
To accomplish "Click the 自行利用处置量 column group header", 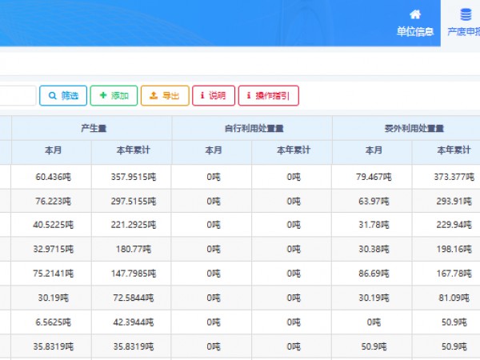I will [x=252, y=128].
